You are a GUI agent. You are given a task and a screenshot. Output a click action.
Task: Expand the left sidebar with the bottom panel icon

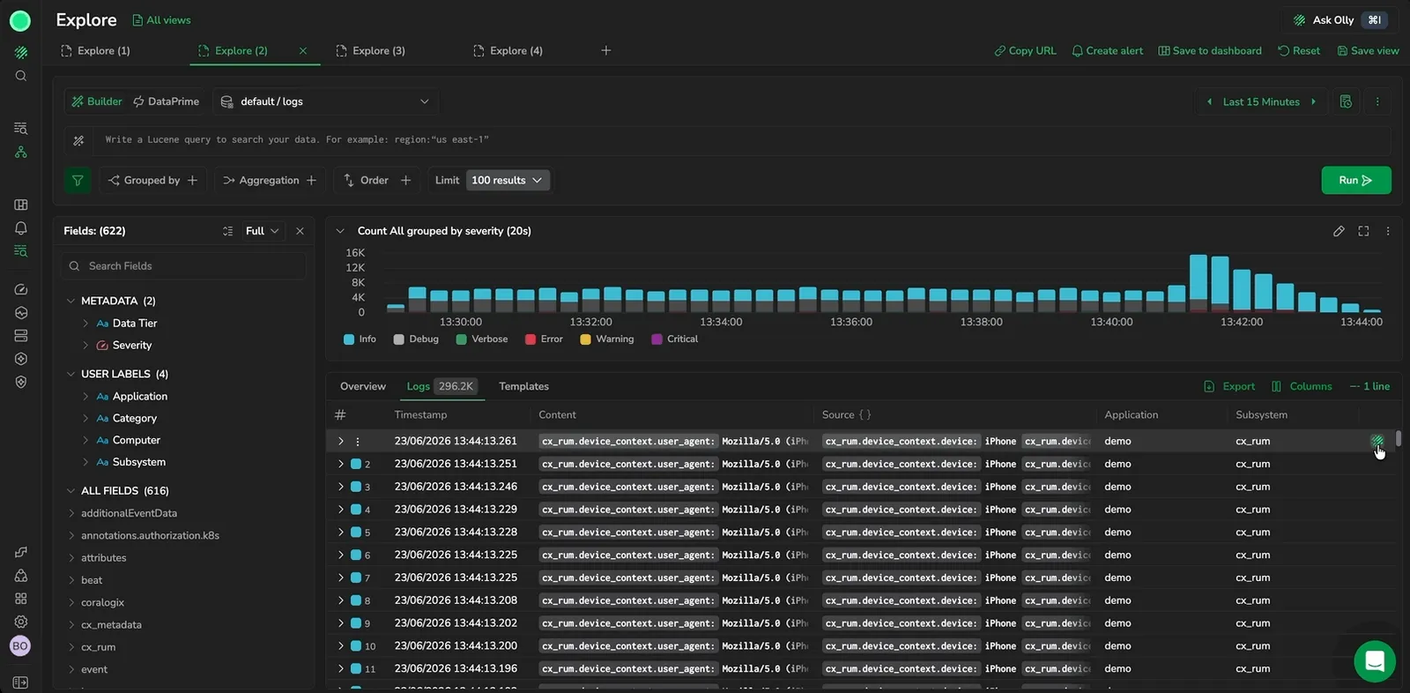(x=21, y=682)
